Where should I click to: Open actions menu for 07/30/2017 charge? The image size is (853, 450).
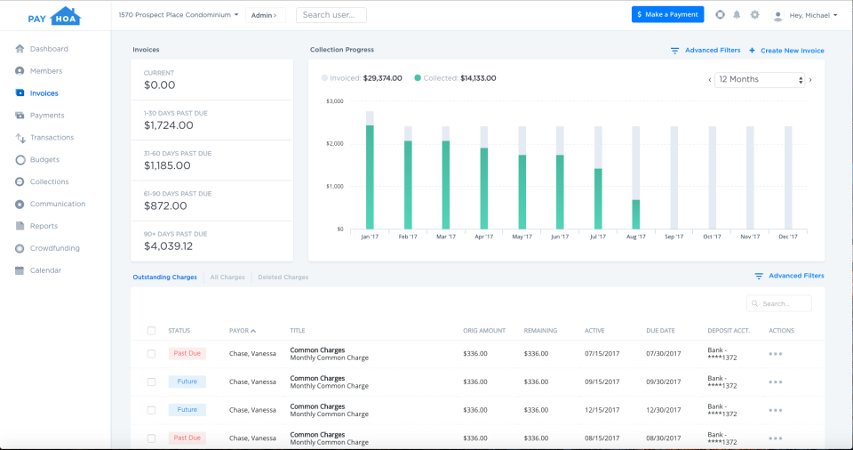coord(775,354)
